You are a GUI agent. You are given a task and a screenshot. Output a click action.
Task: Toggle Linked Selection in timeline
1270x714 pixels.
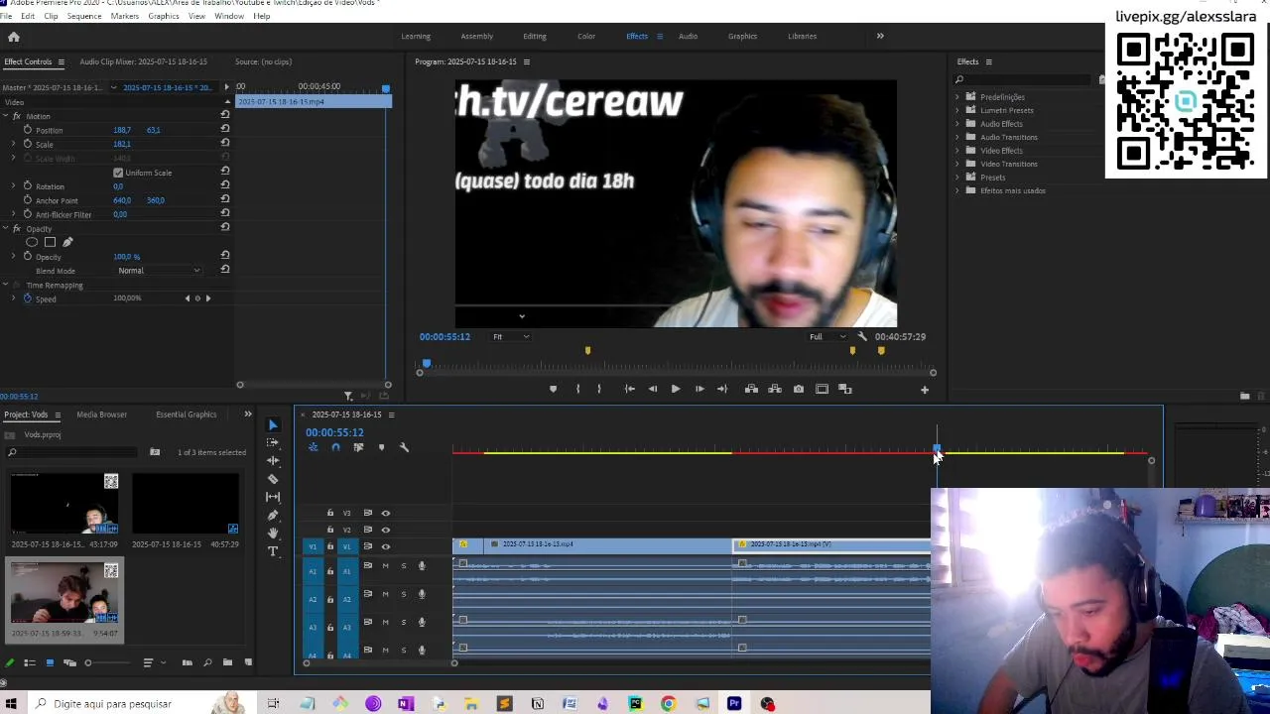click(358, 447)
